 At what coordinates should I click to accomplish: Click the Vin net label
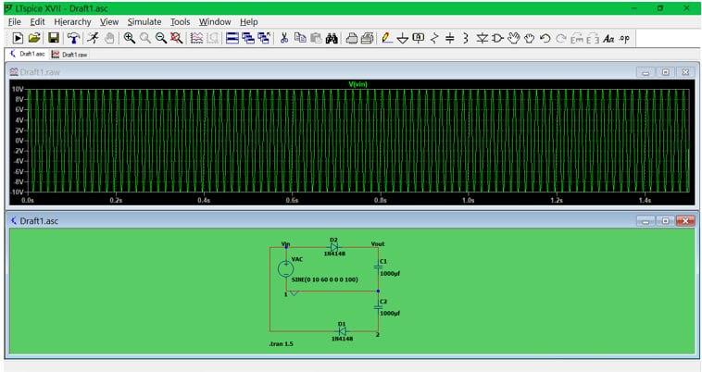[285, 243]
